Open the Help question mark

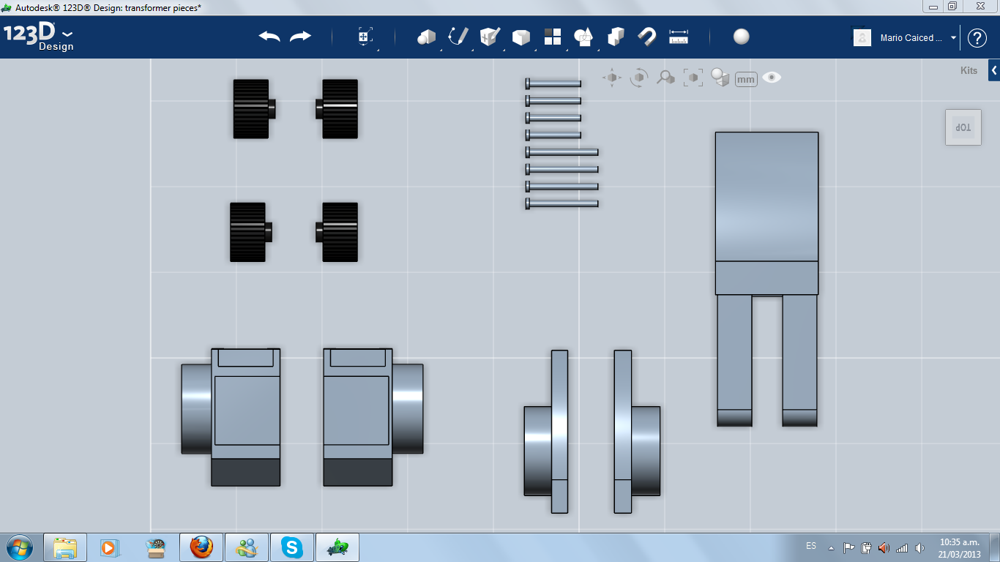tap(977, 38)
